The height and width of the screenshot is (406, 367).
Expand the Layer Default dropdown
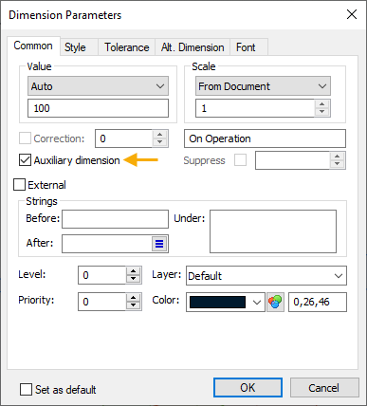(x=266, y=276)
